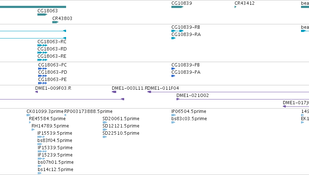This screenshot has width=309, height=175.
Task: Click protein CG10839-PB label
Action: point(186,65)
